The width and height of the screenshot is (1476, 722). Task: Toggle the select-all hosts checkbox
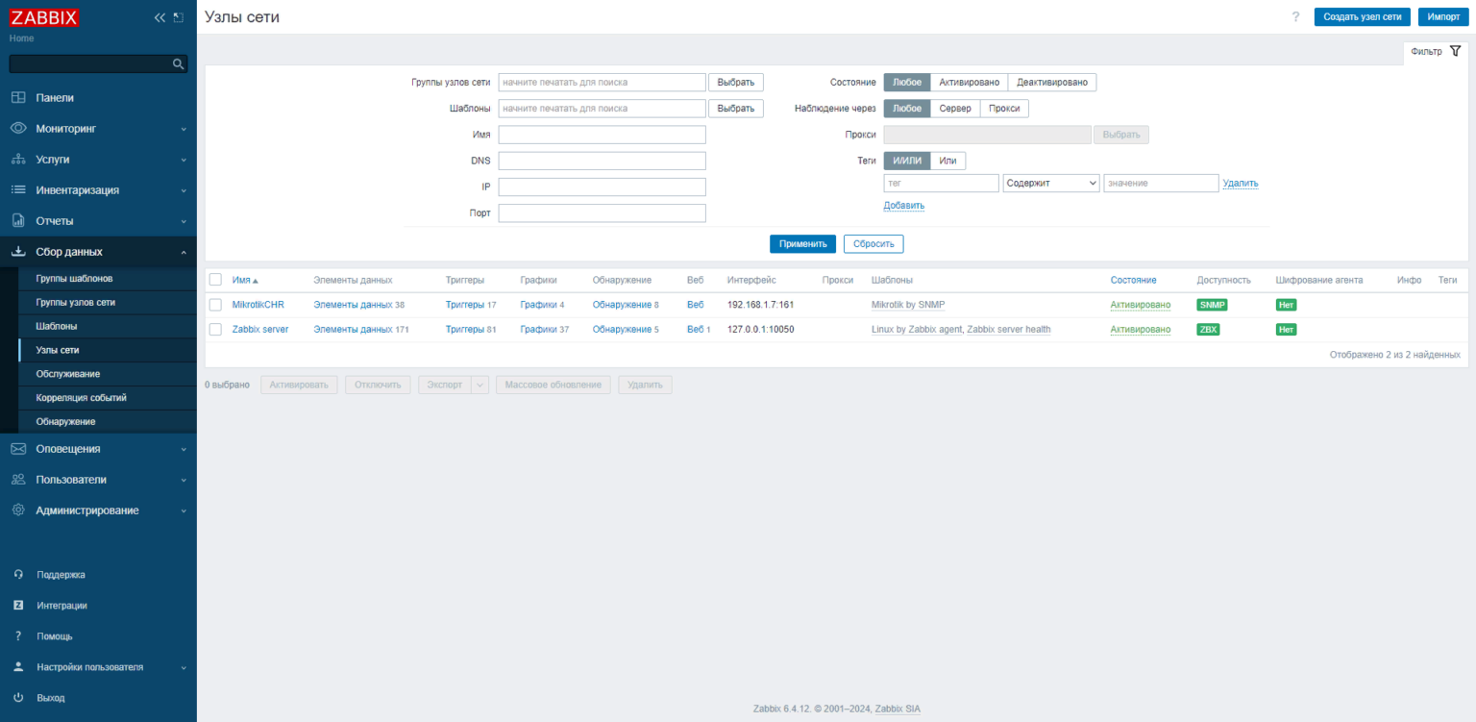coord(215,280)
